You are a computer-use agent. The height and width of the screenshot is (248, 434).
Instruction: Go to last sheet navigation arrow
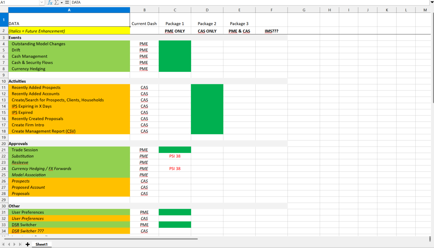click(20, 244)
